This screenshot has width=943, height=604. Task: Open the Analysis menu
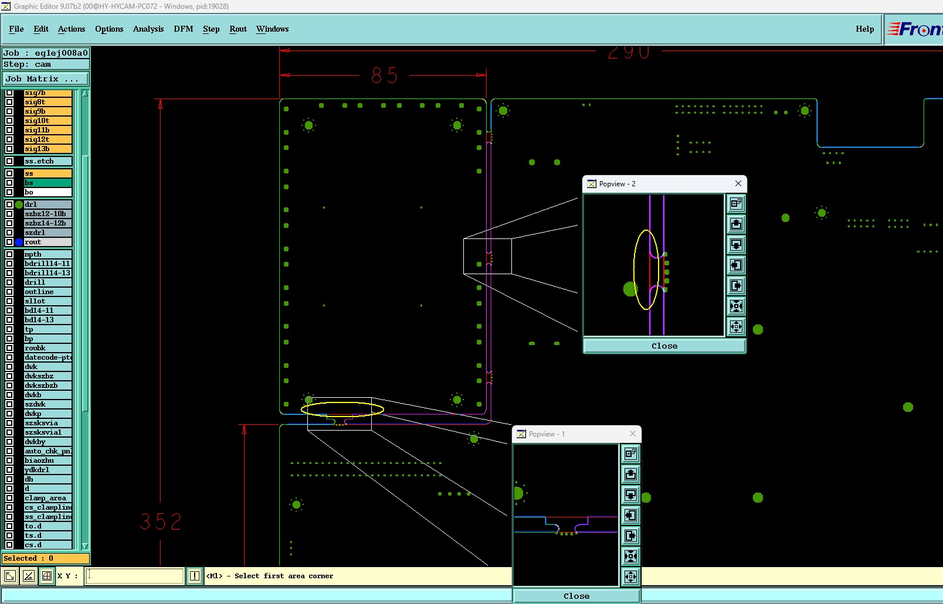point(148,29)
